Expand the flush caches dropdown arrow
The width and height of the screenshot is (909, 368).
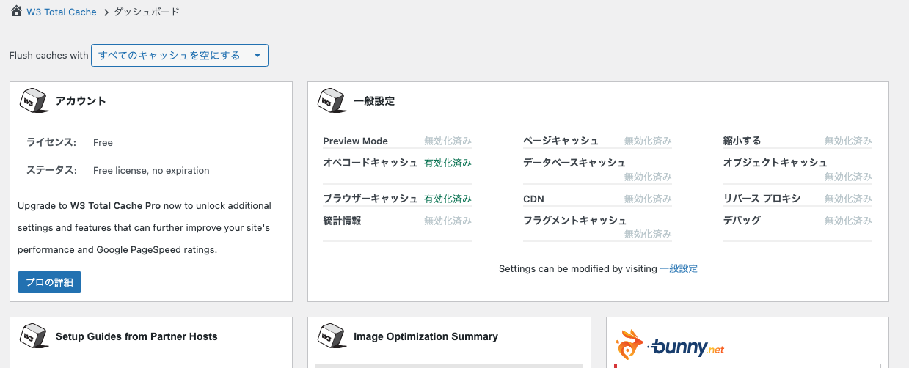pos(258,56)
